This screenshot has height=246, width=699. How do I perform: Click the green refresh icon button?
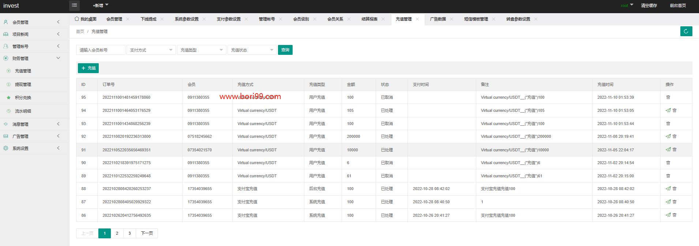pyautogui.click(x=686, y=31)
